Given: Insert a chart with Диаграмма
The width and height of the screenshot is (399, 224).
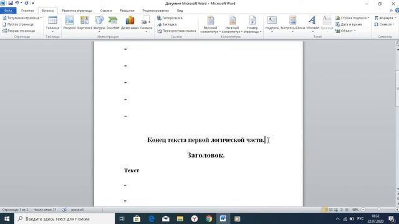Looking at the screenshot, I should (130, 23).
